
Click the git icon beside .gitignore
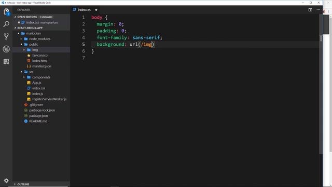[x=26, y=105]
